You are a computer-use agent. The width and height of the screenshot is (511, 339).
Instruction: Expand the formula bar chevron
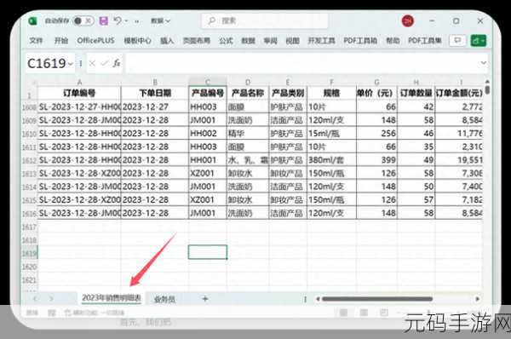point(483,62)
